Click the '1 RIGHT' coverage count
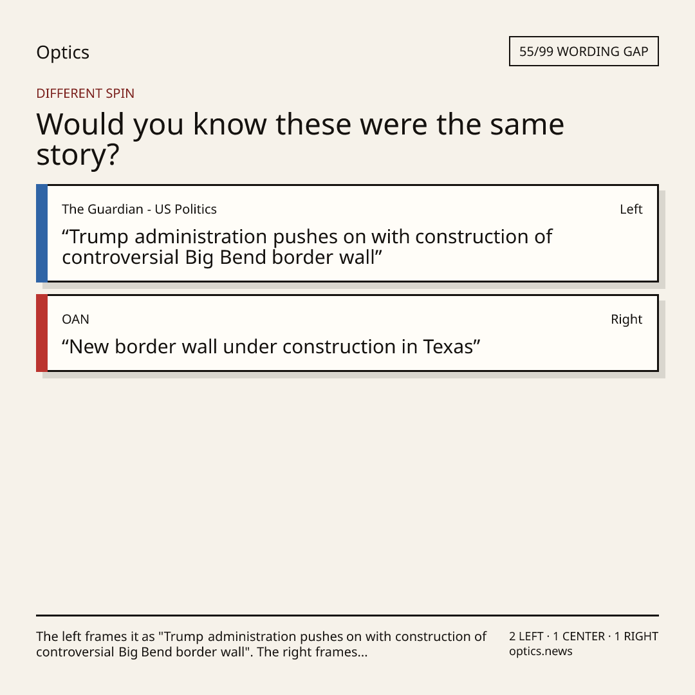The width and height of the screenshot is (695, 695). (x=636, y=636)
